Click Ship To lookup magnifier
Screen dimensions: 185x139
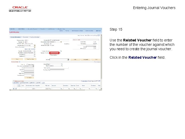click(x=62, y=66)
